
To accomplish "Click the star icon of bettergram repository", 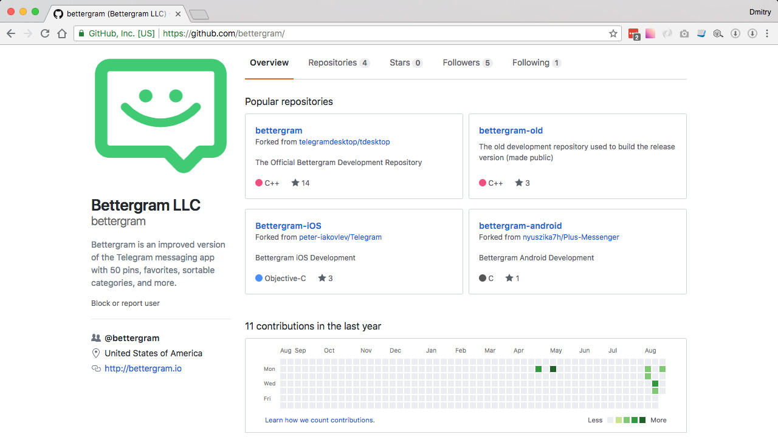I will coord(295,183).
